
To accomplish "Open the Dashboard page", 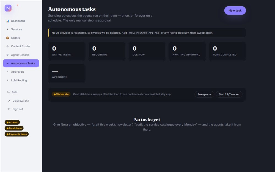I will 21,21.
